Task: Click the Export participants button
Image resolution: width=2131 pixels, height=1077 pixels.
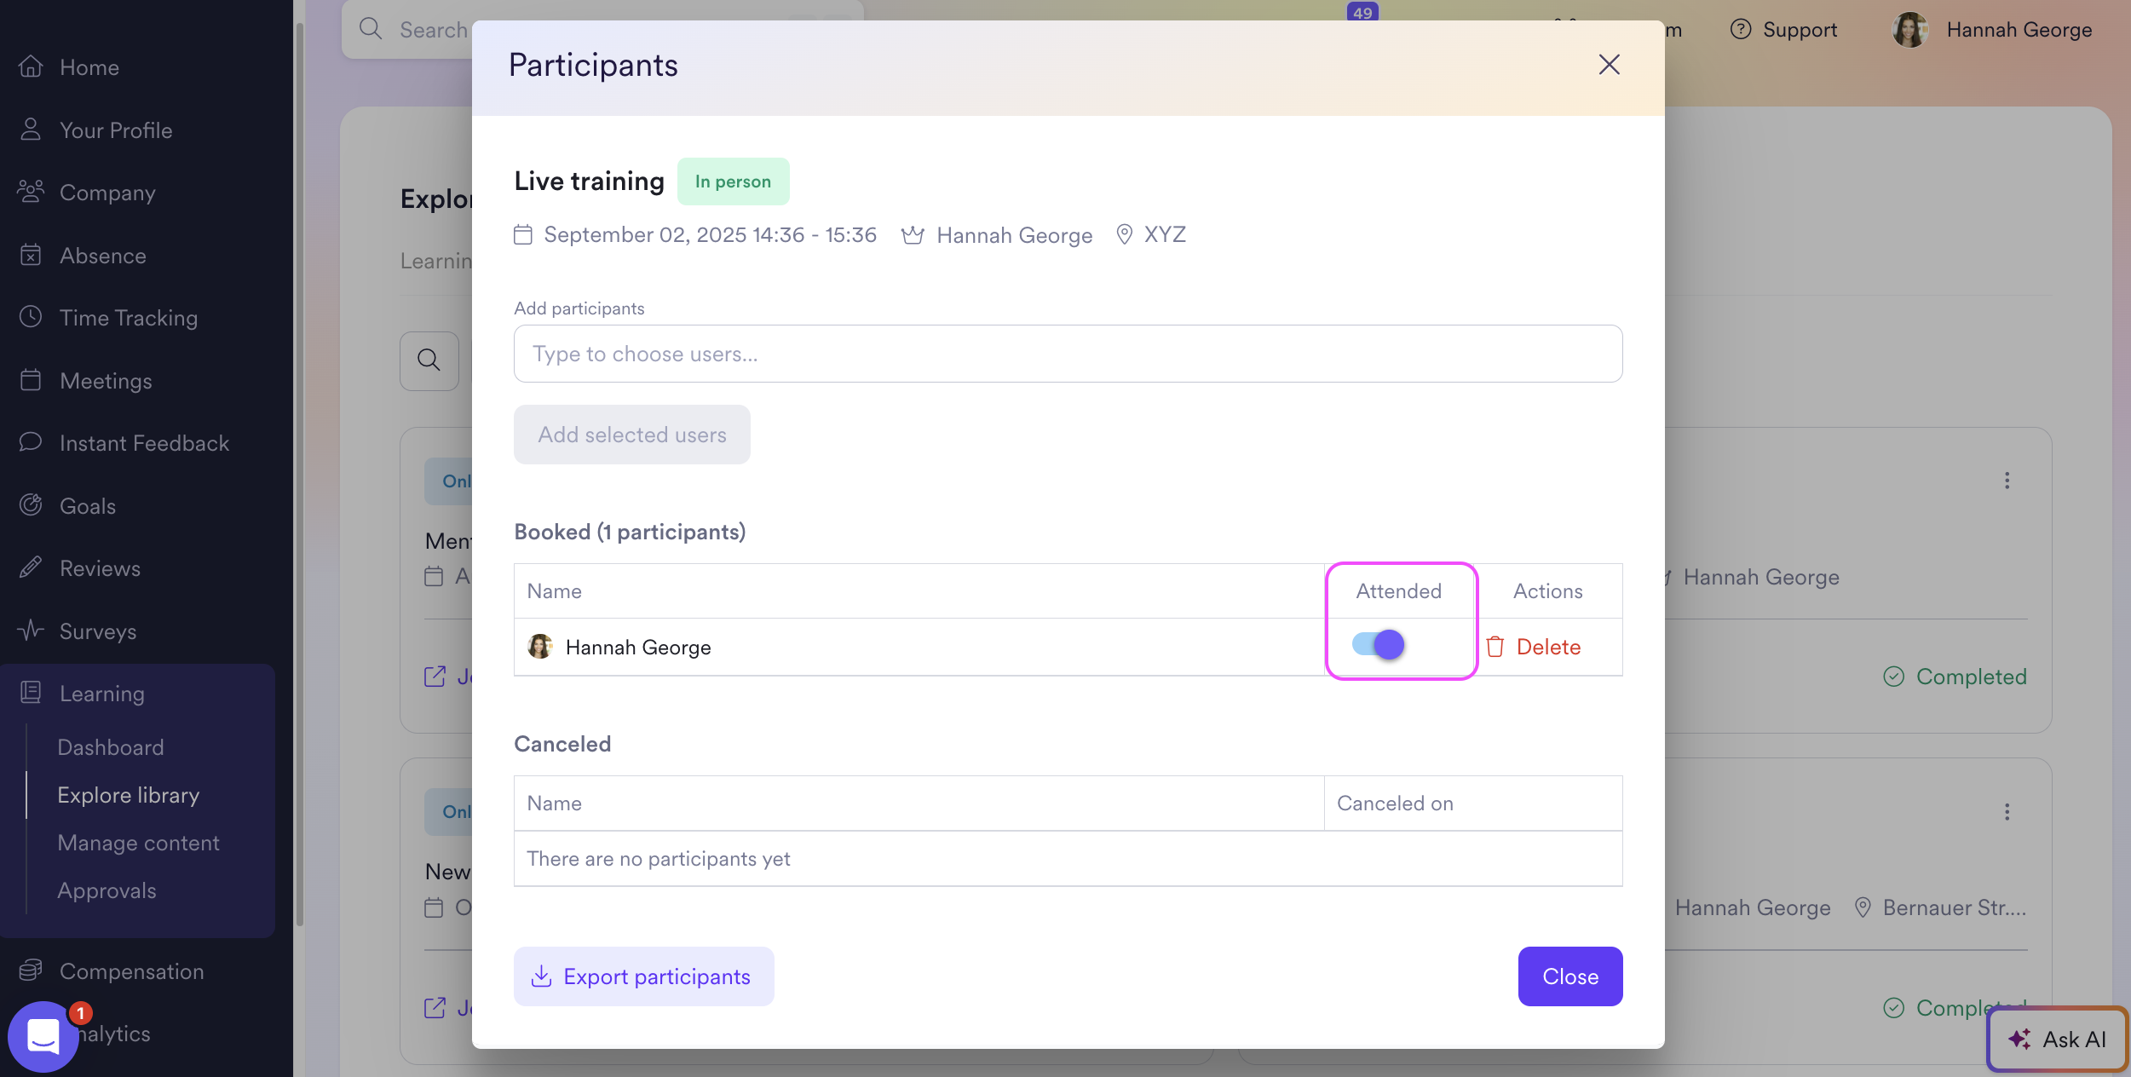Action: tap(643, 976)
